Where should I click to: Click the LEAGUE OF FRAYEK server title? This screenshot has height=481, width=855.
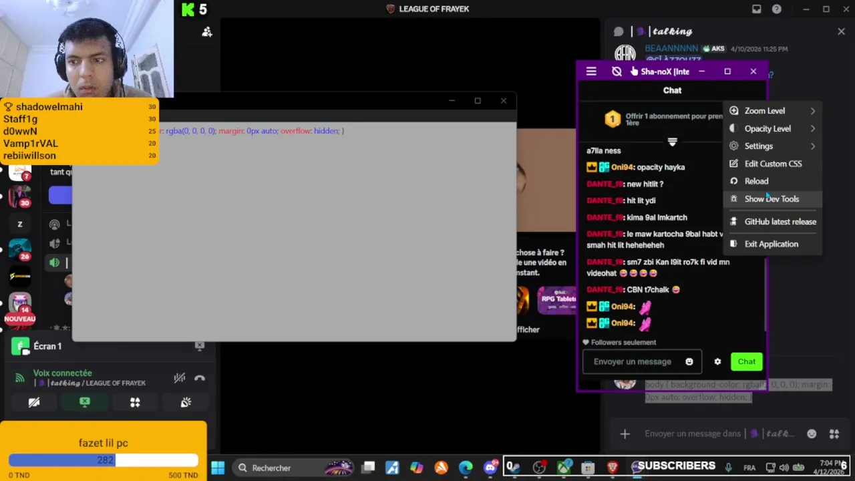tap(434, 9)
